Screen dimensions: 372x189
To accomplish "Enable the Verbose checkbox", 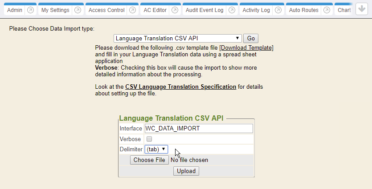I will coord(149,139).
